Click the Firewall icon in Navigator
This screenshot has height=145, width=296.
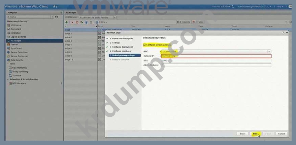click(x=9, y=44)
